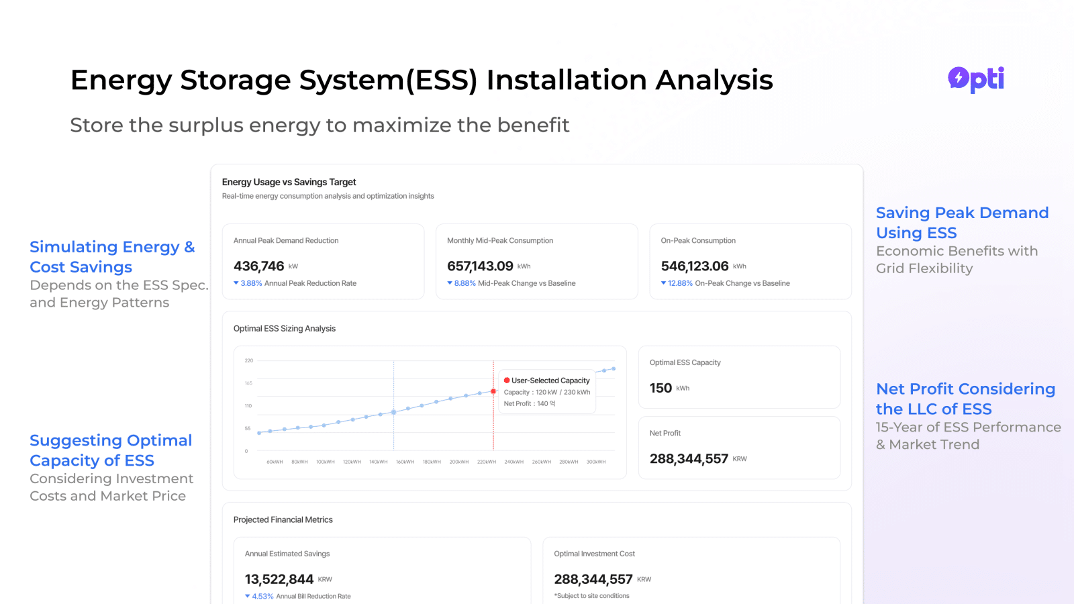
Task: Select the chart point on the blue dashed line
Action: tap(394, 412)
